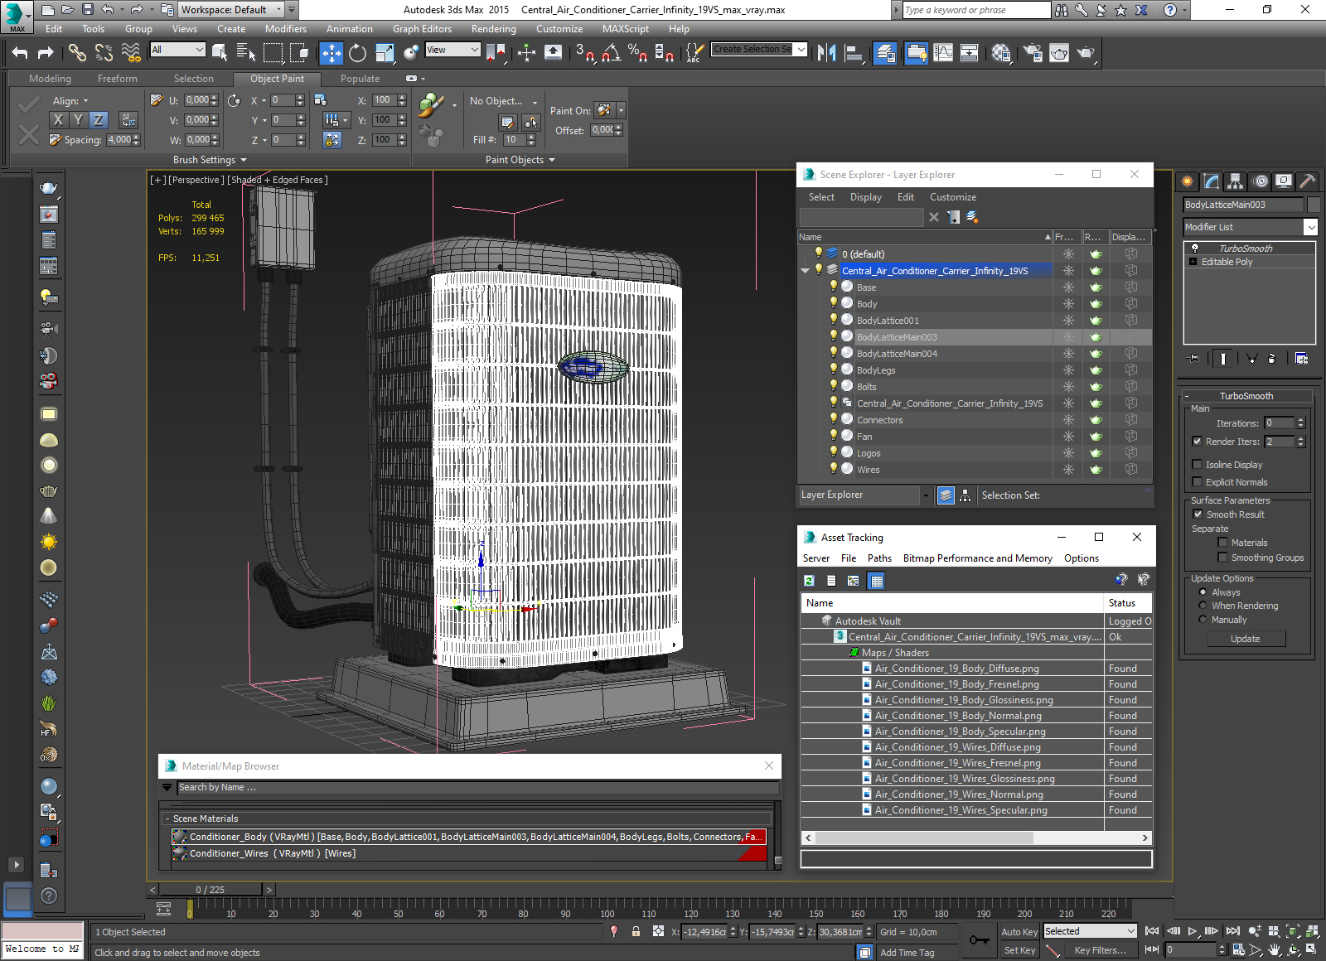The image size is (1326, 961).
Task: Open the Motion command panel tab
Action: coord(1260,181)
